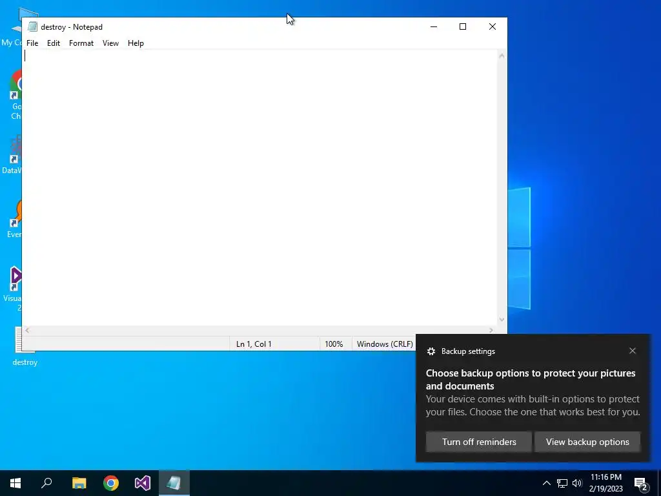Click the backup notification headline text
This screenshot has width=661, height=496.
coord(531,380)
